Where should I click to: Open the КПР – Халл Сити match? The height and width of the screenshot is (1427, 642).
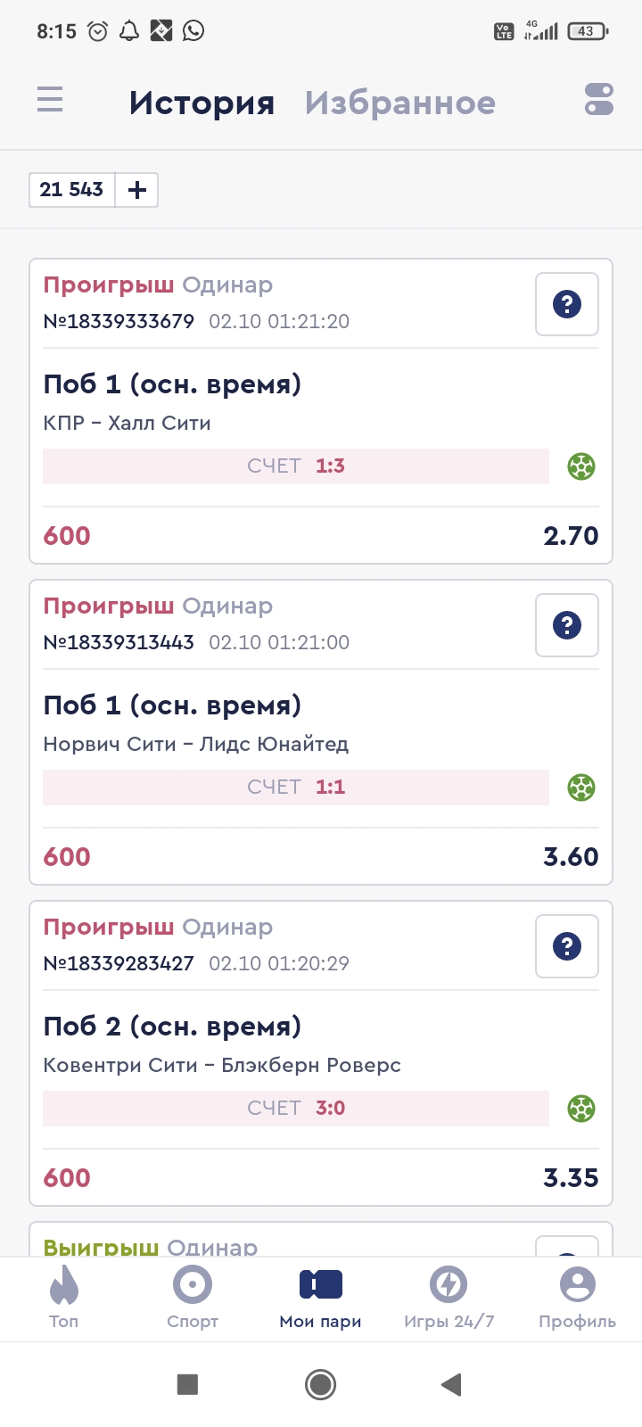tap(128, 423)
